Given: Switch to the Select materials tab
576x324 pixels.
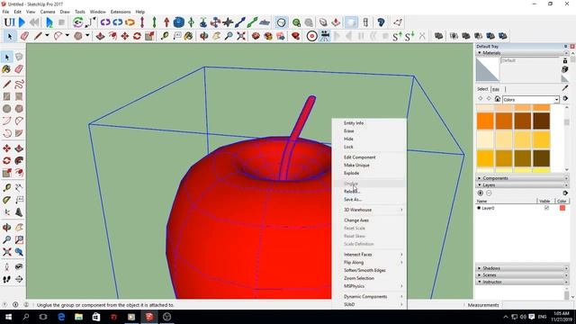Looking at the screenshot, I should click(x=482, y=89).
